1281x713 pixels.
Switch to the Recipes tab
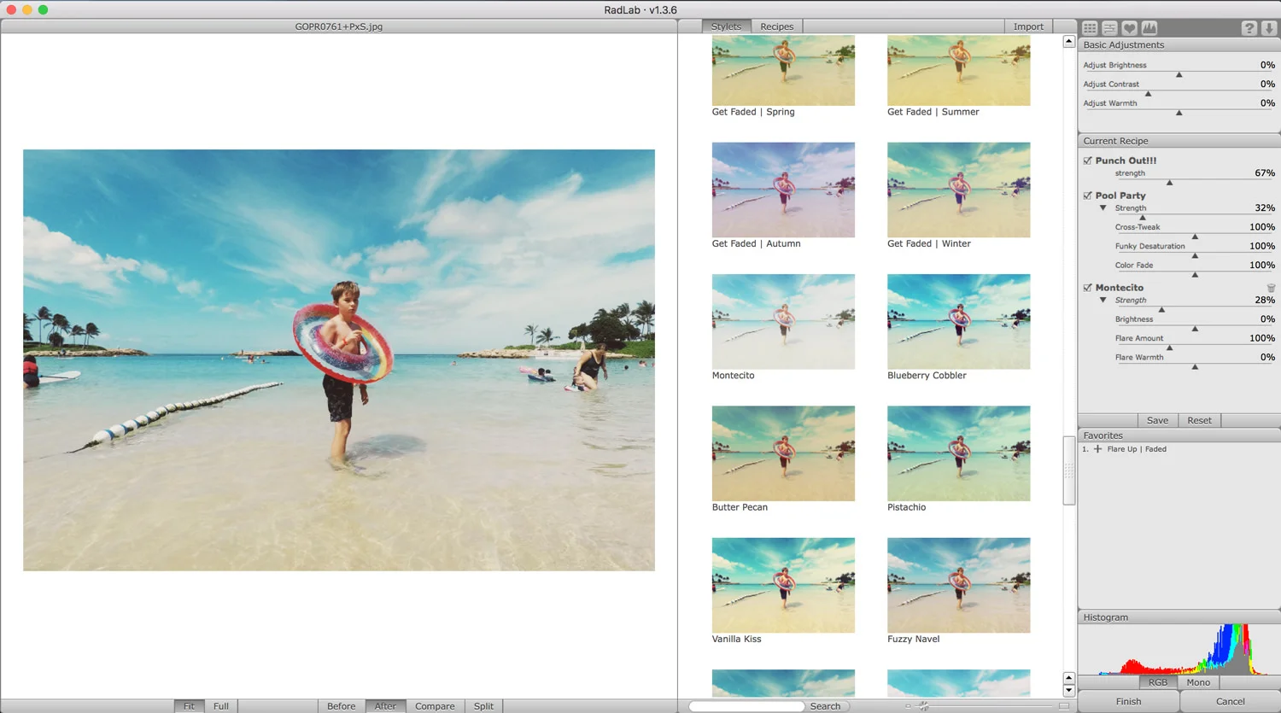pyautogui.click(x=777, y=26)
